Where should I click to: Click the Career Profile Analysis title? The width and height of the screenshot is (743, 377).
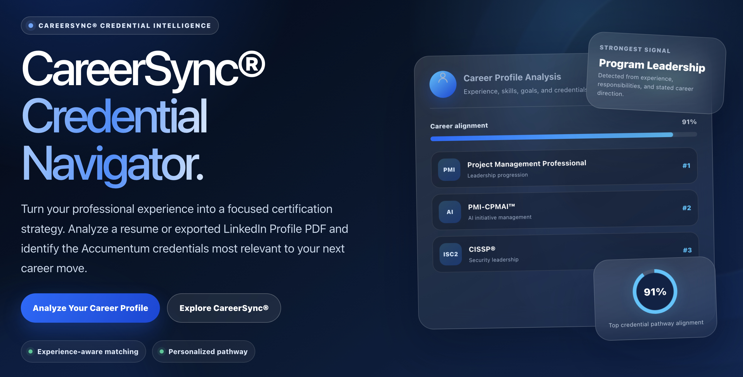pyautogui.click(x=512, y=78)
